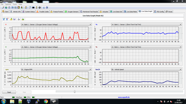Image resolution: width=186 pixels, height=104 pixels.
Task: Click the add-PID icon with green dot
Action: [4, 19]
